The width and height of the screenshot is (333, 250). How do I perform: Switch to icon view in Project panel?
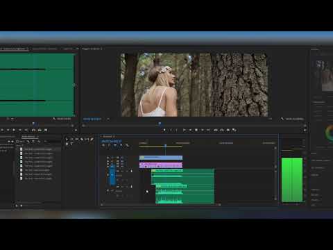pyautogui.click(x=22, y=206)
